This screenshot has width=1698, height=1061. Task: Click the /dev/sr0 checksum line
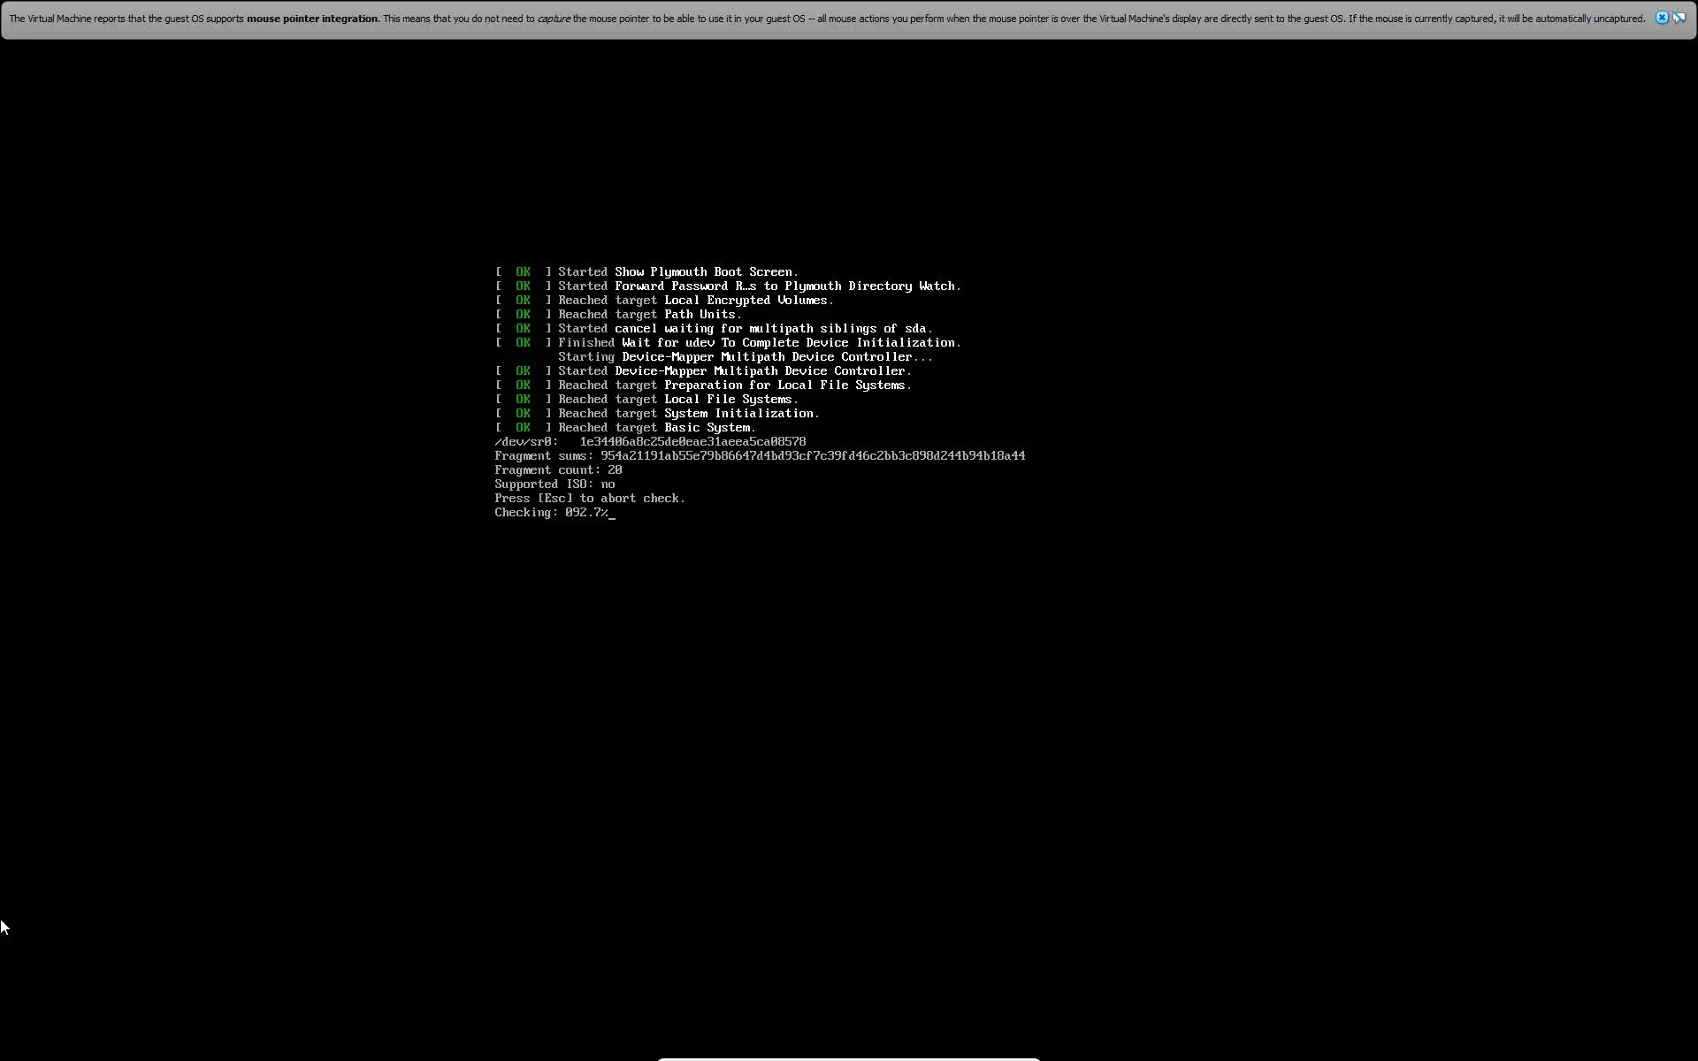650,442
